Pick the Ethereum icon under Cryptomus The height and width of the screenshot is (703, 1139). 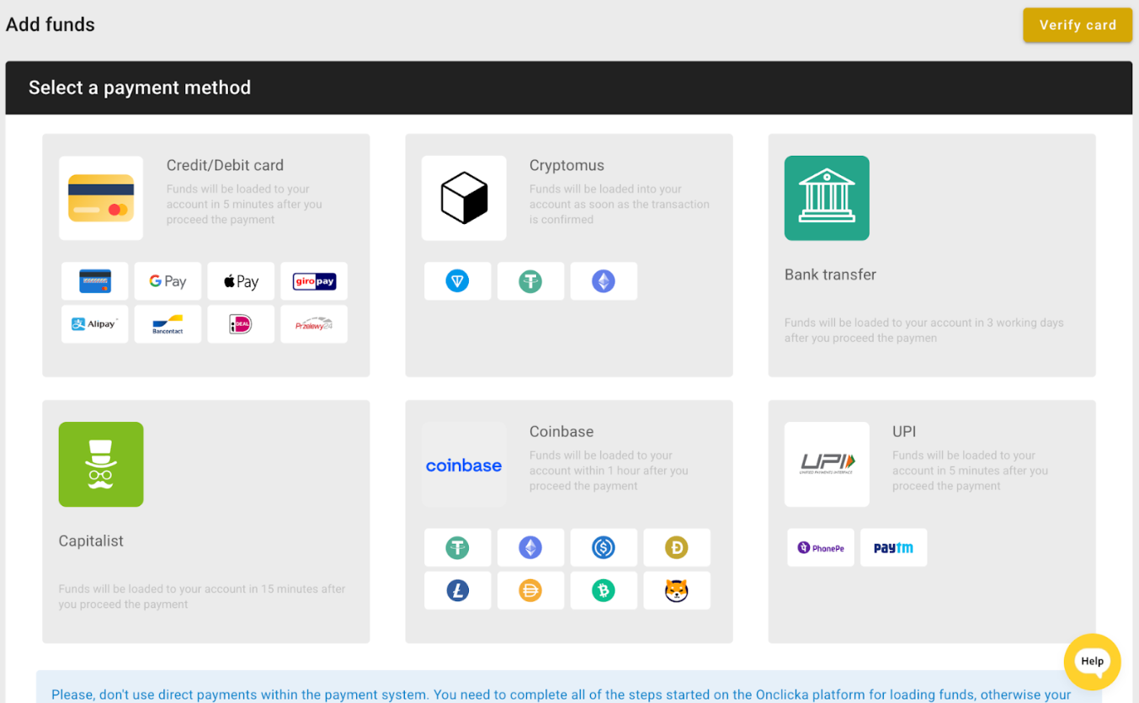[604, 281]
